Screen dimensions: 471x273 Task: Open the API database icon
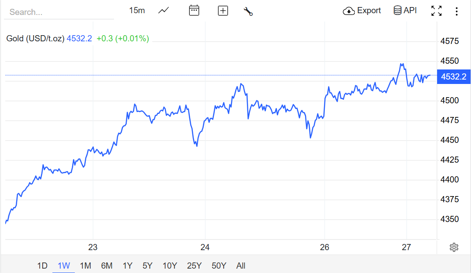(397, 11)
